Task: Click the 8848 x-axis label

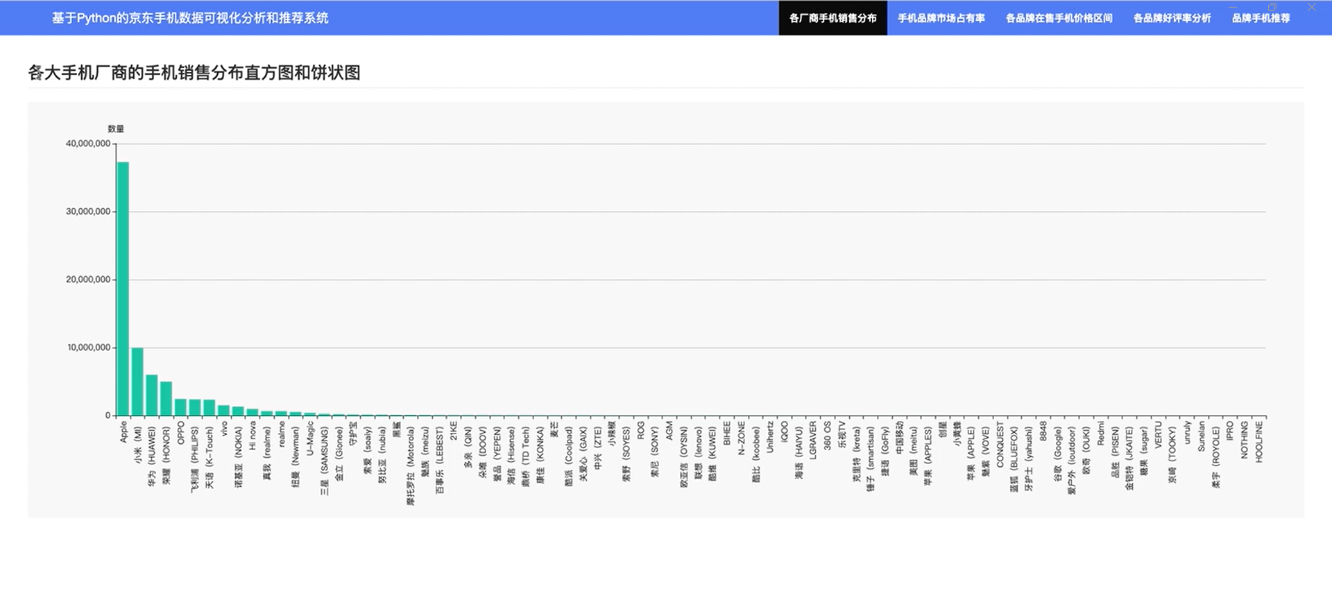Action: [1043, 431]
